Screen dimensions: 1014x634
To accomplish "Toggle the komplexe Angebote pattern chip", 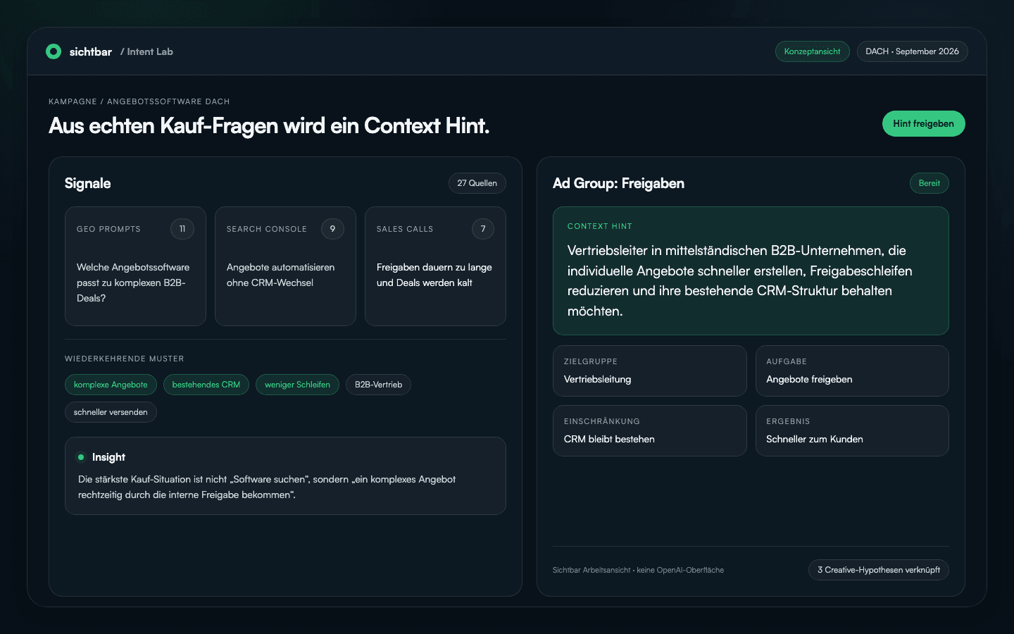I will 111,385.
